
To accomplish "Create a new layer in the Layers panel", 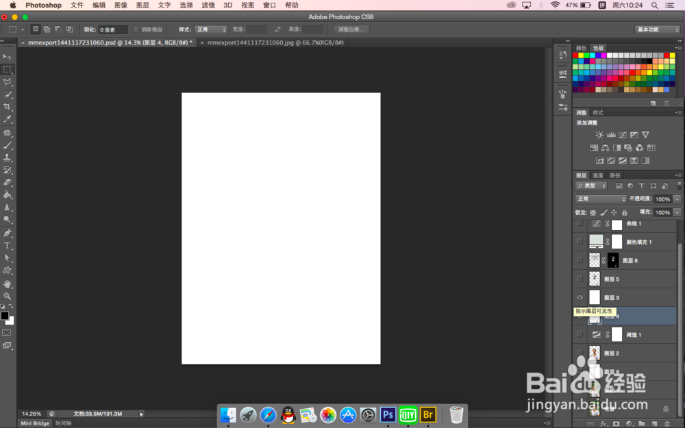I will [653, 423].
